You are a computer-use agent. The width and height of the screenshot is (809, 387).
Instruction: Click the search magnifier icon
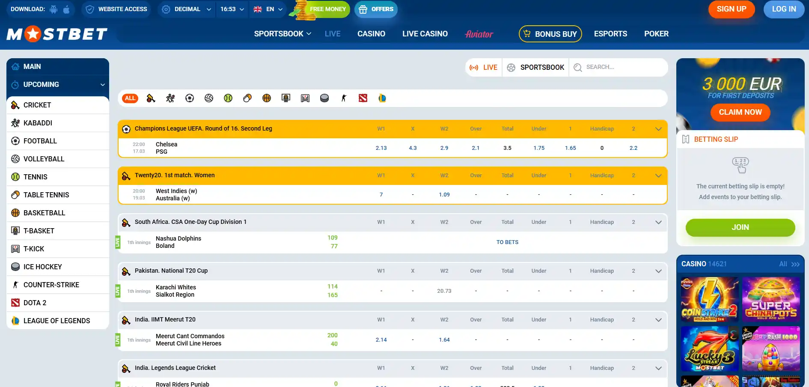pos(578,68)
